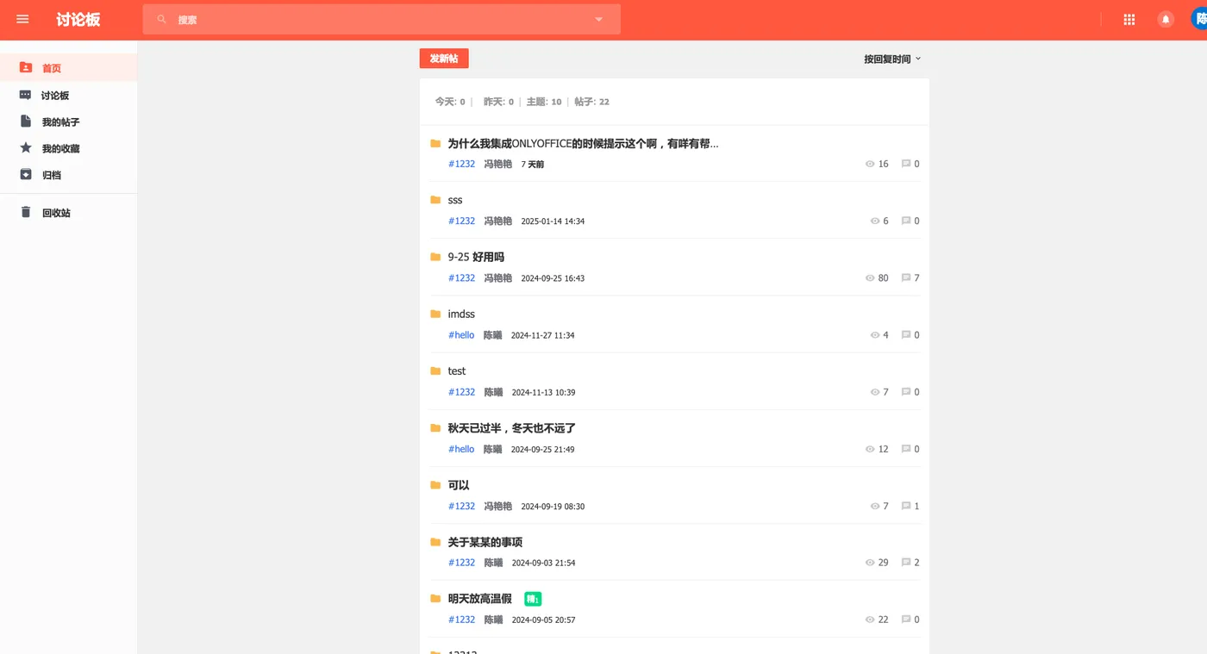Open the notifications bell icon
This screenshot has width=1207, height=654.
click(1166, 19)
